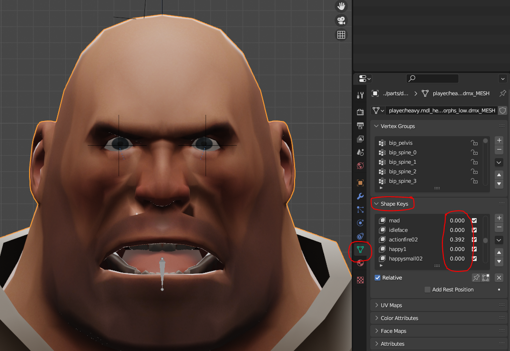Move vertex group up

(499, 175)
